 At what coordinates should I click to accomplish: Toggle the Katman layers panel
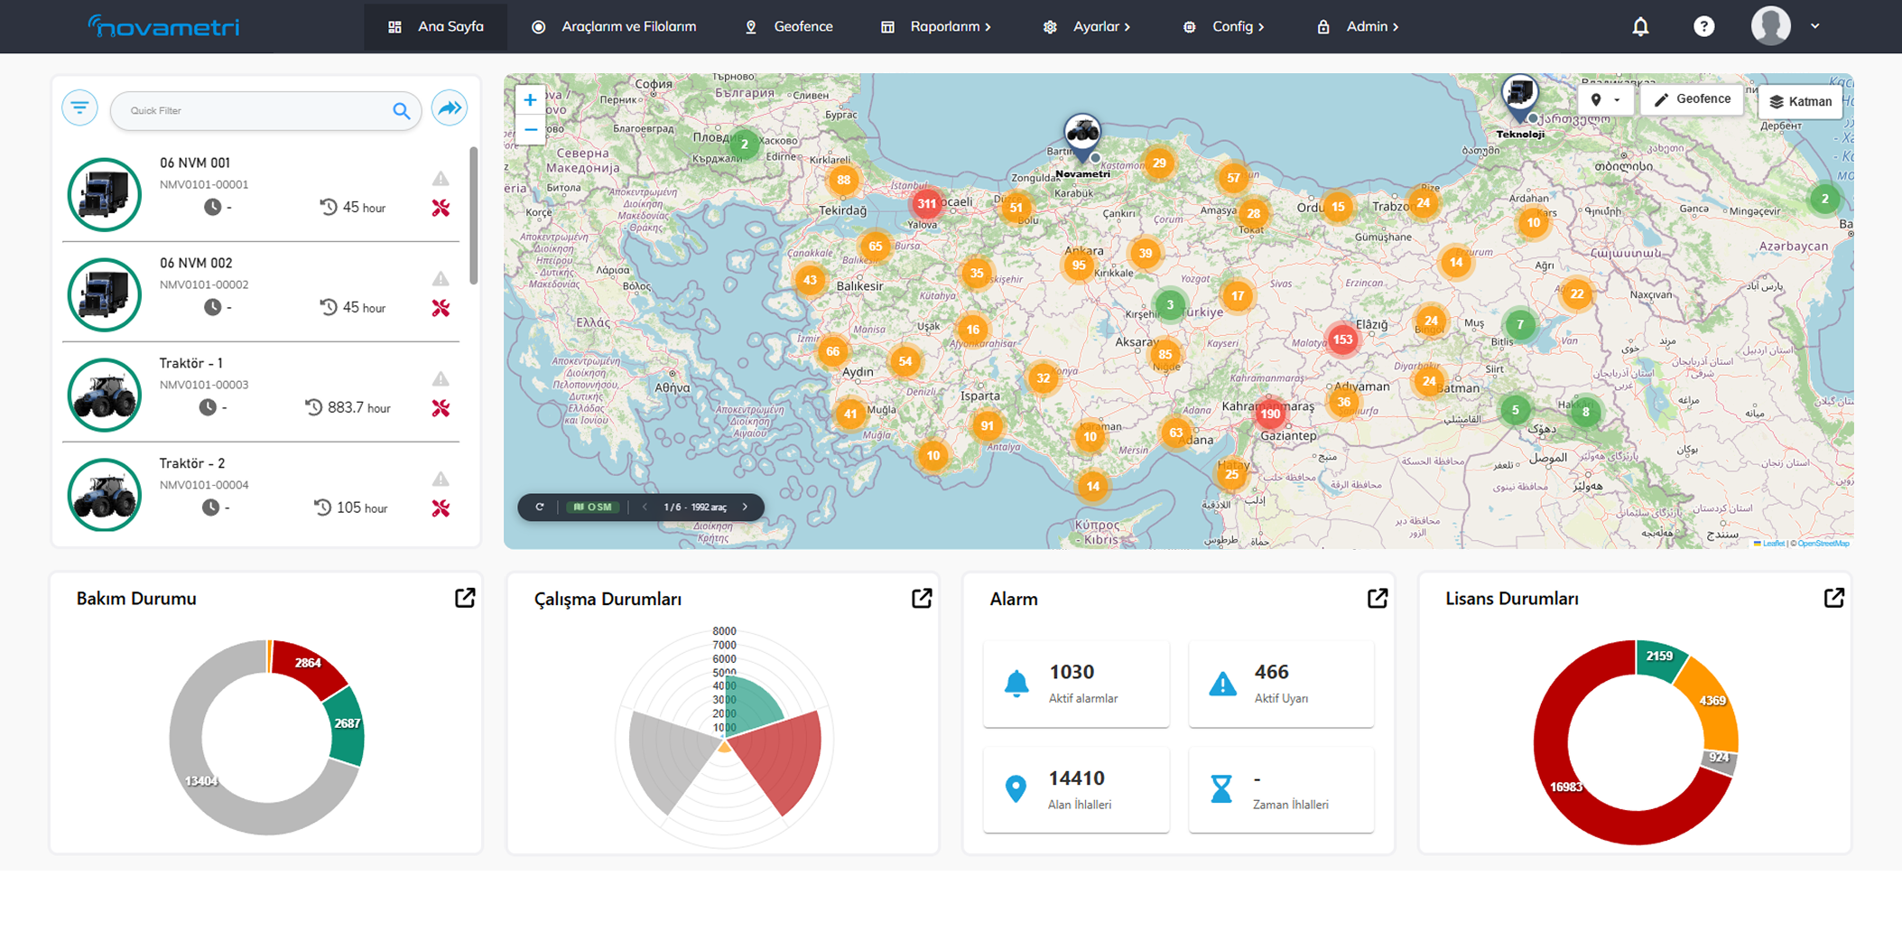1799,101
